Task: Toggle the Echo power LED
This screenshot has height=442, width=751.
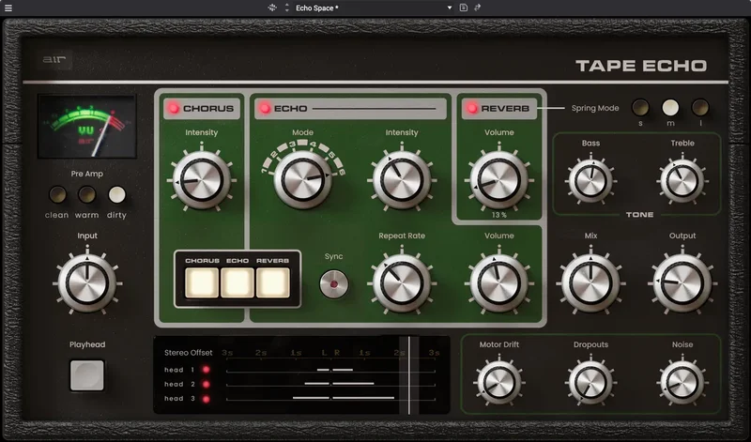Action: (265, 108)
